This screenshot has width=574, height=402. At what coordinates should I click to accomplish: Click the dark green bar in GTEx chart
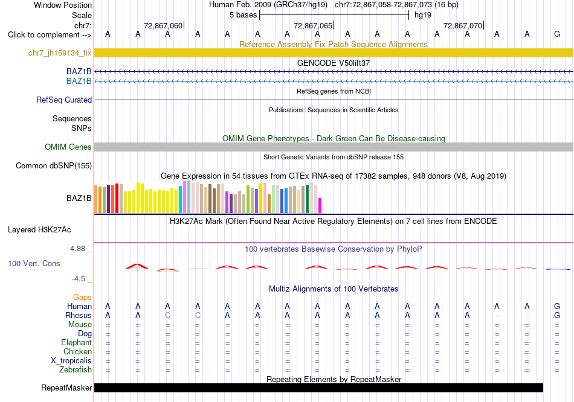(307, 199)
